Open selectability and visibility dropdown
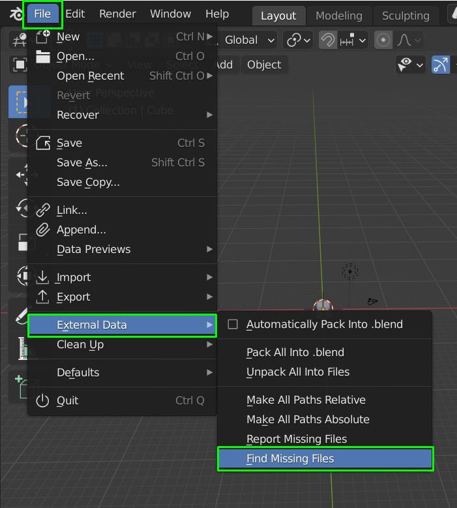The height and width of the screenshot is (508, 457). tap(411, 65)
